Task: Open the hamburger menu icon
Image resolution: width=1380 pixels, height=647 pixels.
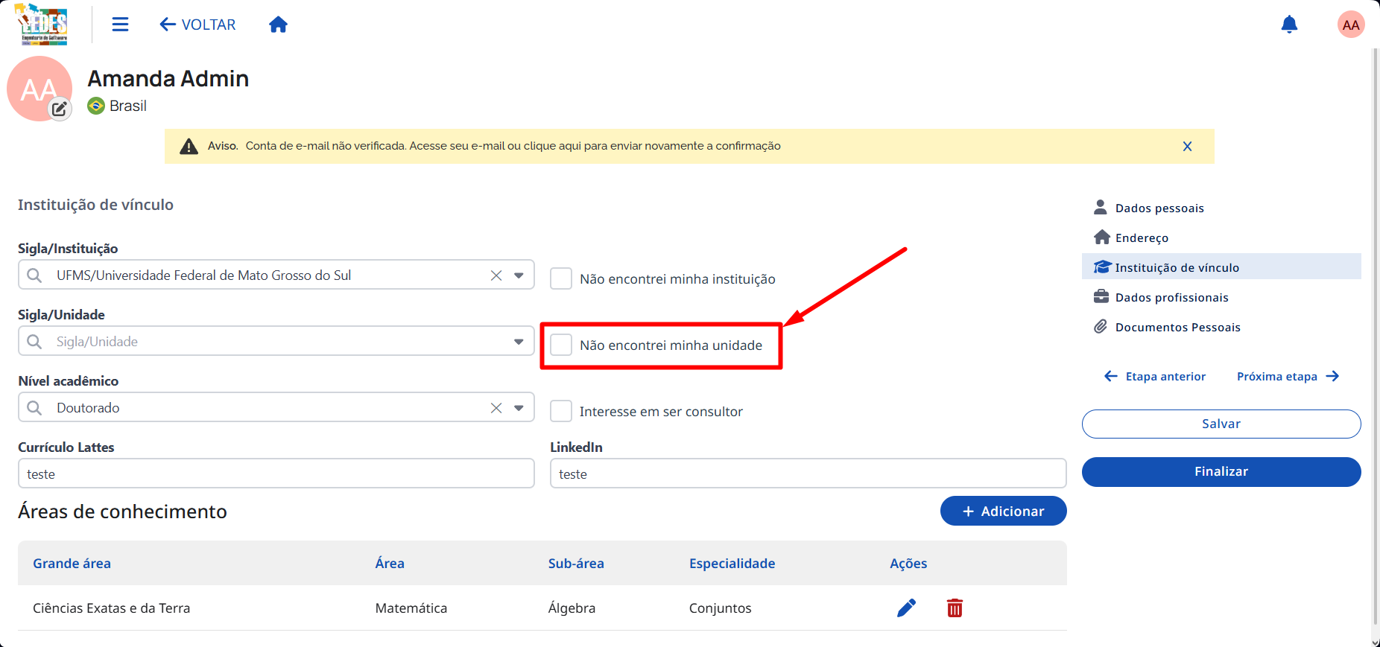Action: click(120, 25)
